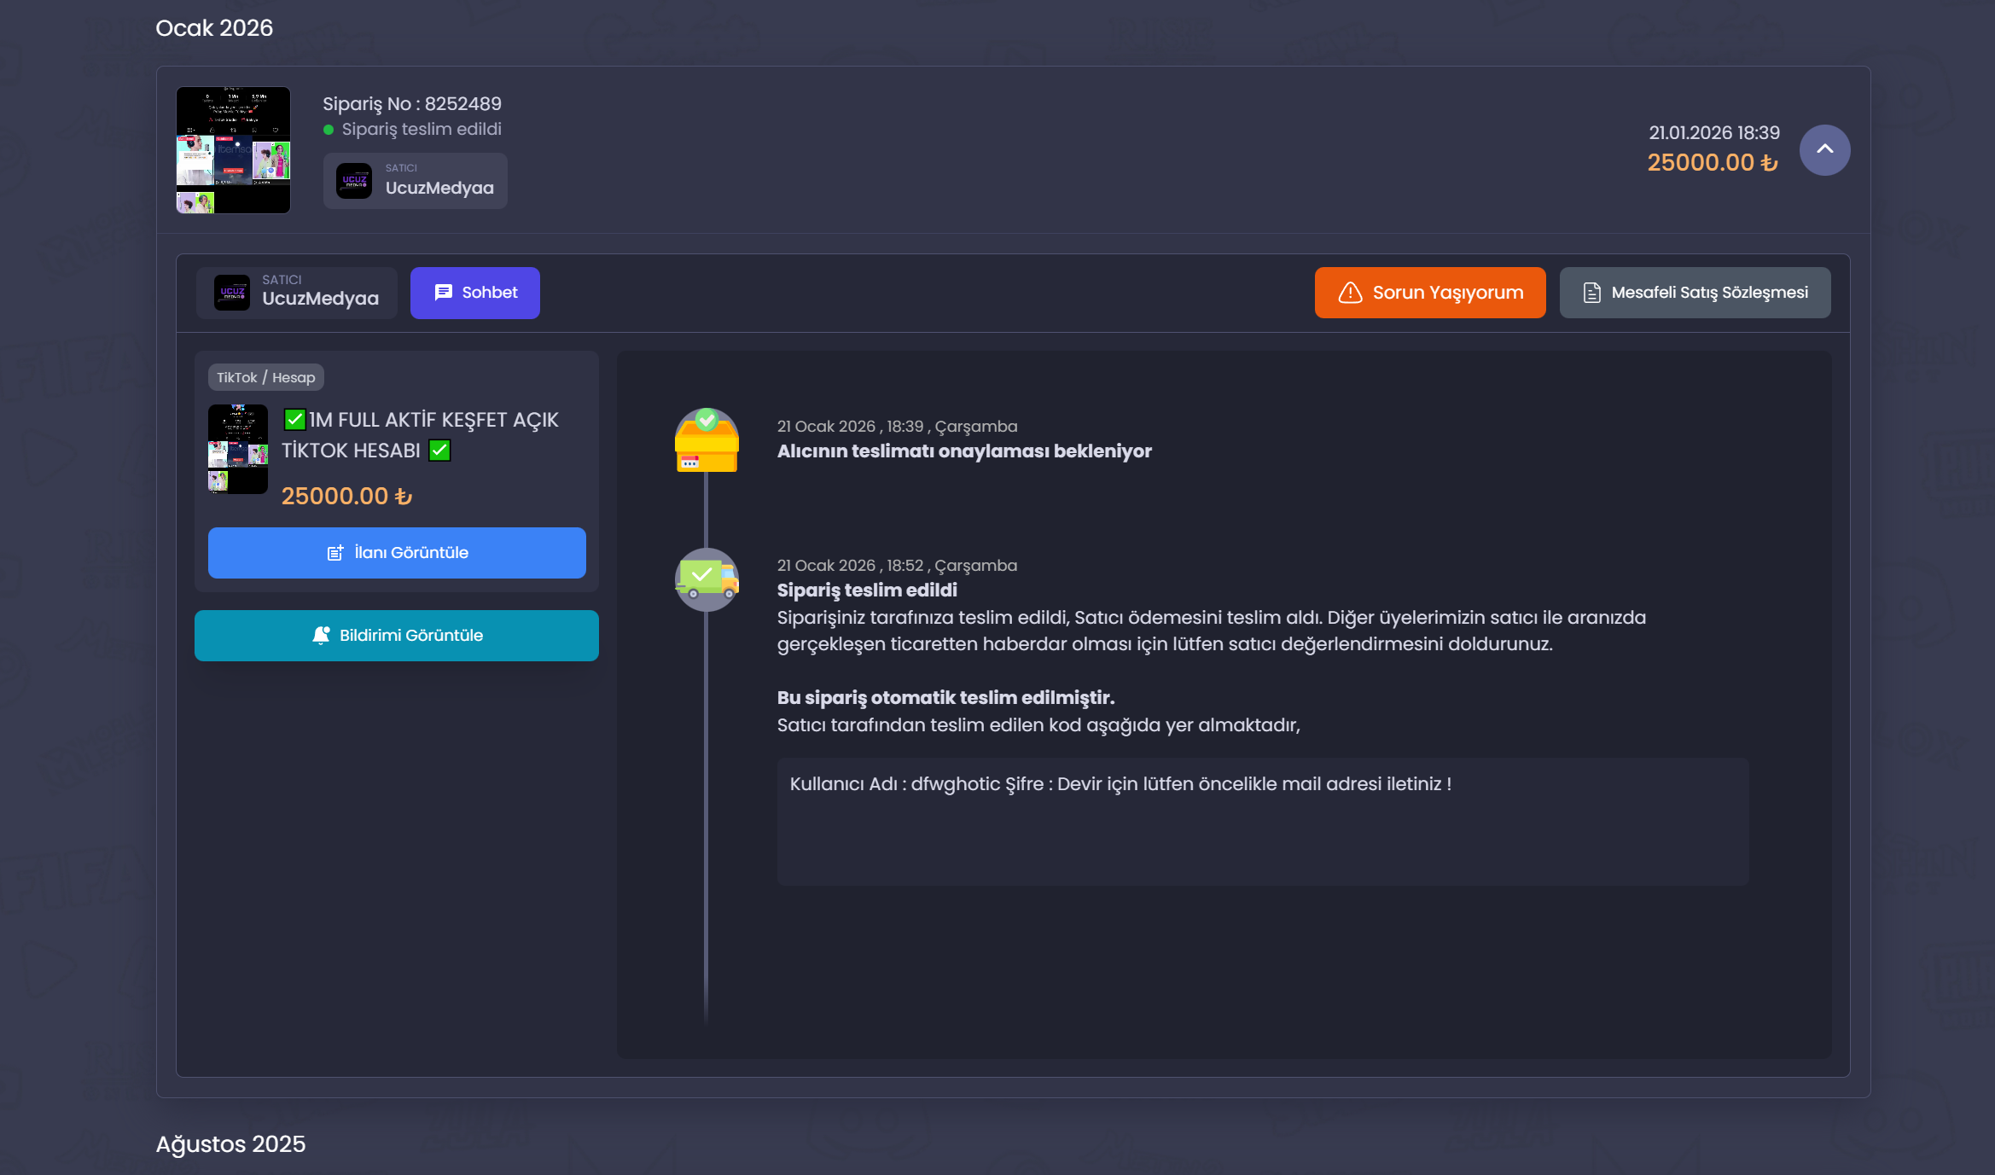Click Alıcının teslimatı onaylaması bekleniyor timeline entry
Image resolution: width=1995 pixels, height=1175 pixels.
click(x=964, y=451)
